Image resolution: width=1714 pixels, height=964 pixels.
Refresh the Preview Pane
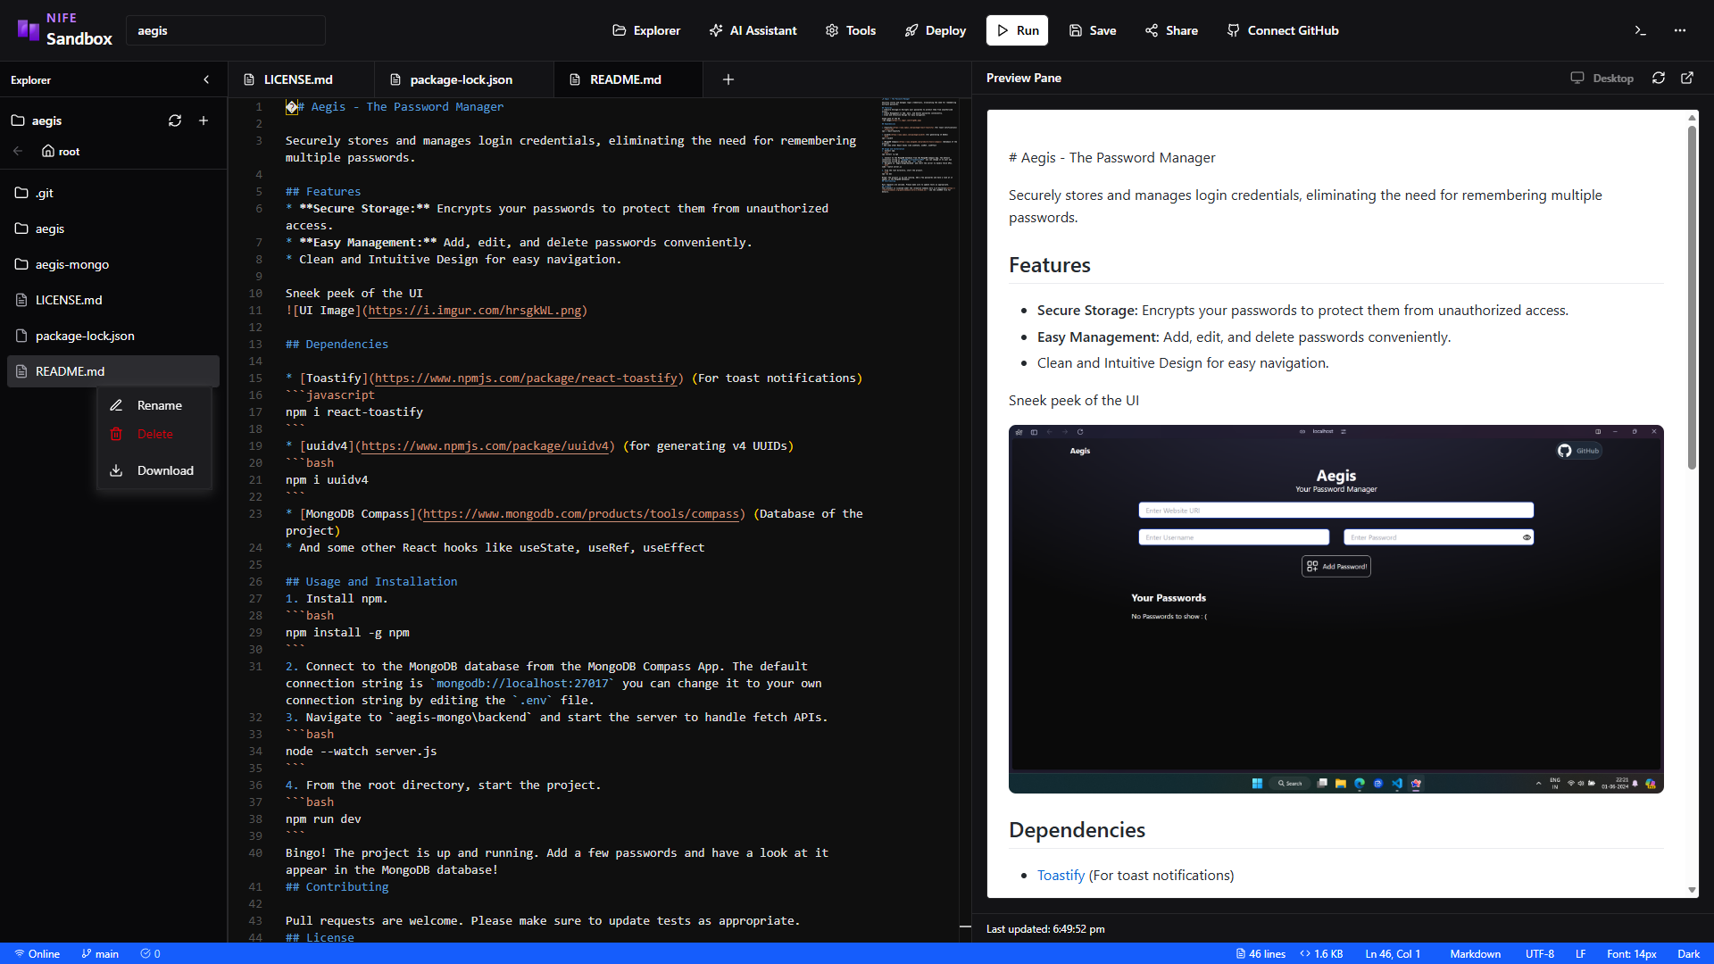coord(1659,78)
